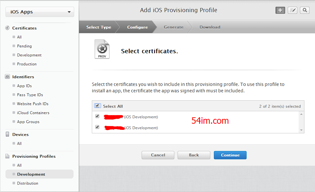Open Development certificates
This screenshot has height=192, width=315.
(29, 55)
